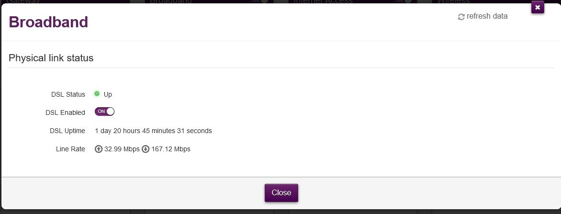The width and height of the screenshot is (561, 214).
Task: Click the DSL Status field label
Action: click(x=68, y=94)
